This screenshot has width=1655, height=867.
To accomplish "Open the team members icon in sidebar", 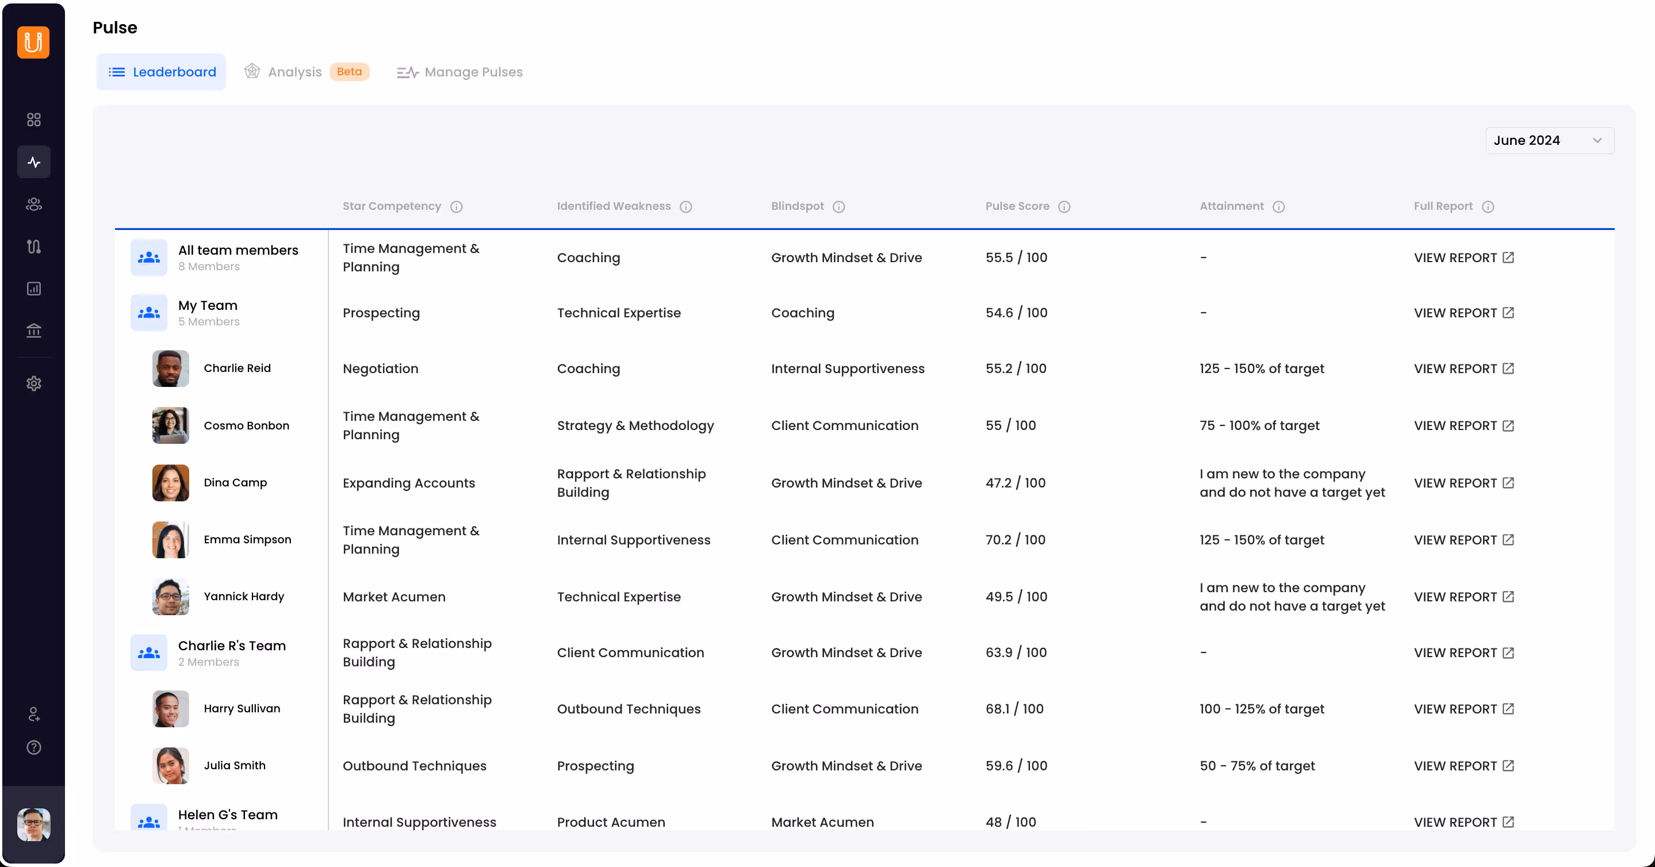I will tap(33, 204).
